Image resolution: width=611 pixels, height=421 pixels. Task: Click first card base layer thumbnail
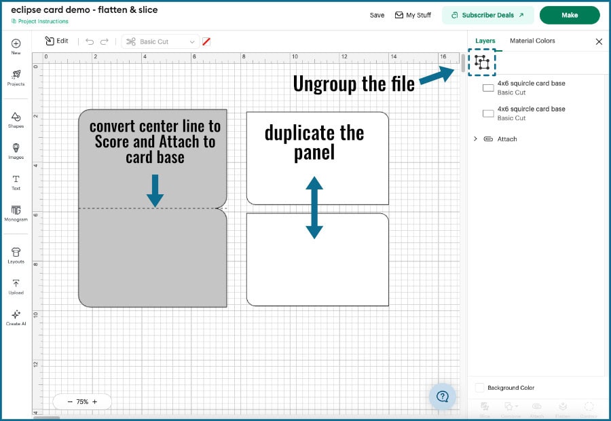pyautogui.click(x=488, y=88)
